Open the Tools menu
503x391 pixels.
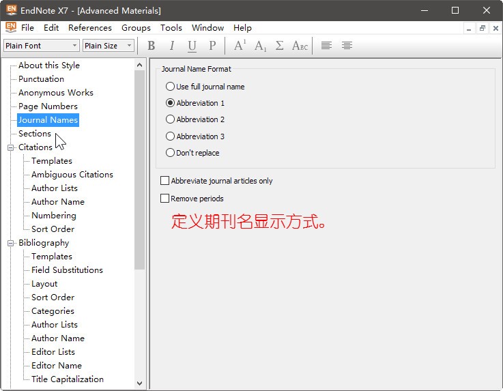(171, 28)
